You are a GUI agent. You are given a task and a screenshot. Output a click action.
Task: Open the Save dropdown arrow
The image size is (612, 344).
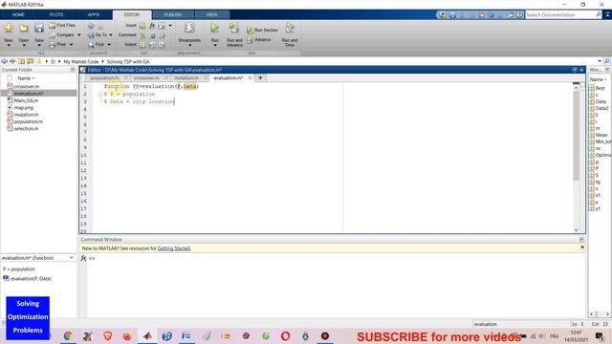(x=39, y=45)
